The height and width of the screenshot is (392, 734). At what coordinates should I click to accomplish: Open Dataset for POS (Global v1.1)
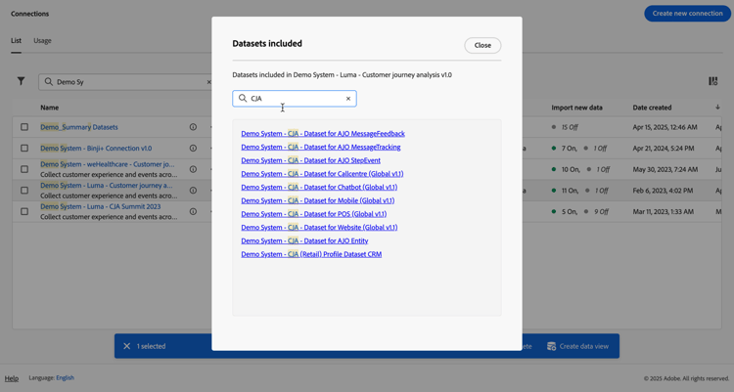pyautogui.click(x=313, y=214)
